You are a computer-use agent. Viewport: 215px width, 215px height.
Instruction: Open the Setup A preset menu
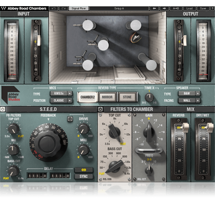tap(119, 8)
